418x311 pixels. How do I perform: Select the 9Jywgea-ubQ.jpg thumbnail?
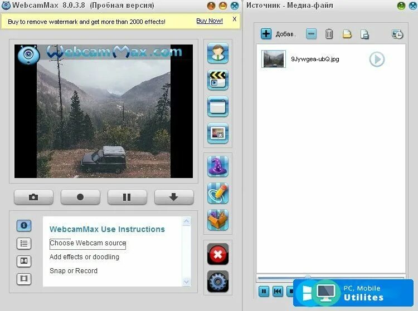click(x=274, y=59)
